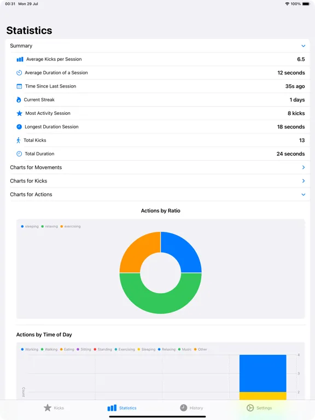Expand the Charts for Kicks chevron
The height and width of the screenshot is (420, 315).
(x=303, y=181)
